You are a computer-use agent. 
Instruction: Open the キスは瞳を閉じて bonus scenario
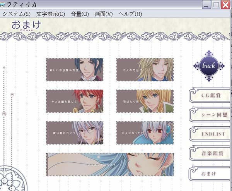pyautogui.click(x=75, y=101)
